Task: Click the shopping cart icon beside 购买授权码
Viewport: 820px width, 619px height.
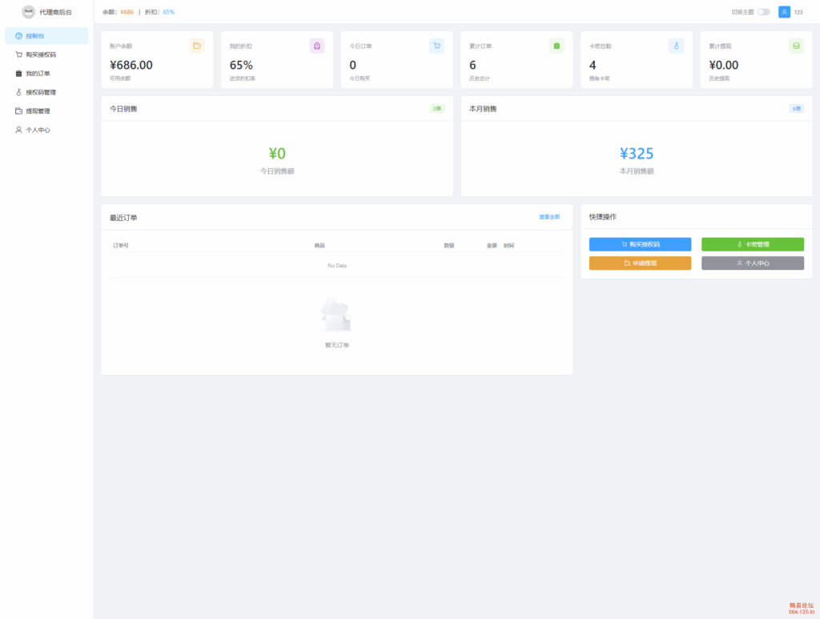Action: 18,54
